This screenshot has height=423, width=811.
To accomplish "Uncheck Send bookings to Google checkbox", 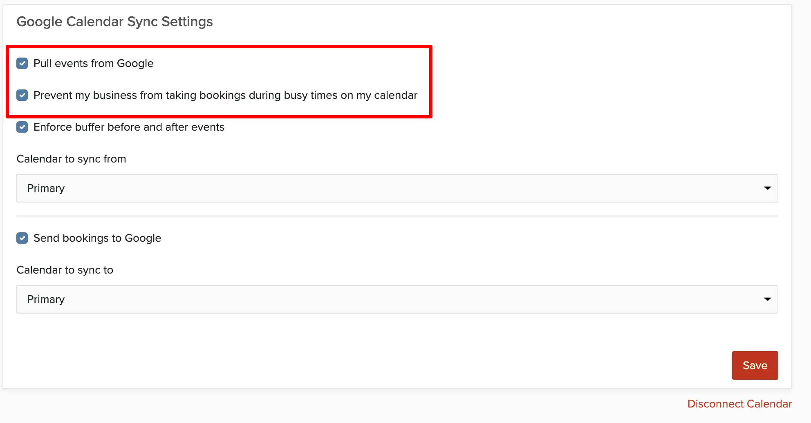I will [22, 238].
